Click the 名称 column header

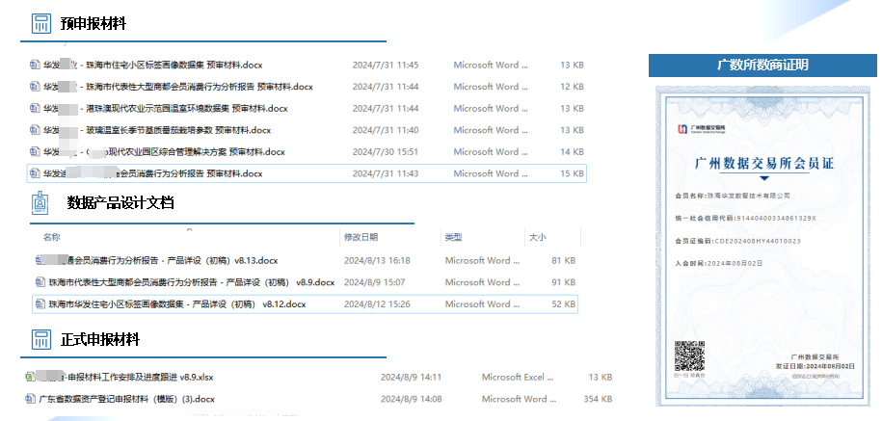click(x=52, y=237)
